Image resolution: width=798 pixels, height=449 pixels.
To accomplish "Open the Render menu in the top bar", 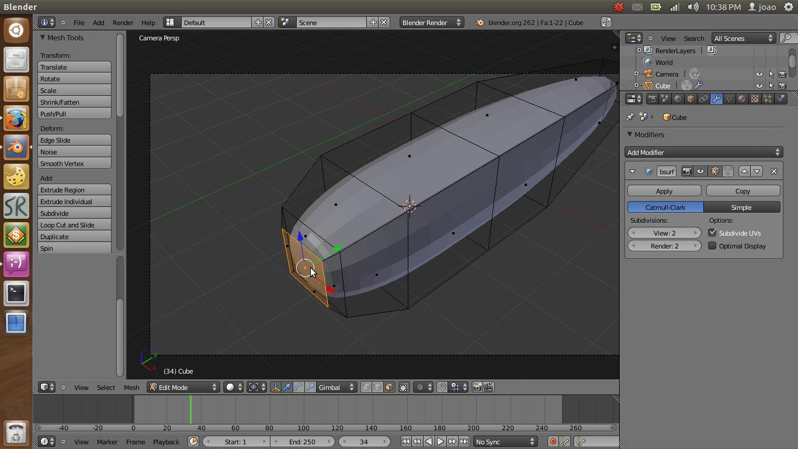I will pyautogui.click(x=123, y=22).
